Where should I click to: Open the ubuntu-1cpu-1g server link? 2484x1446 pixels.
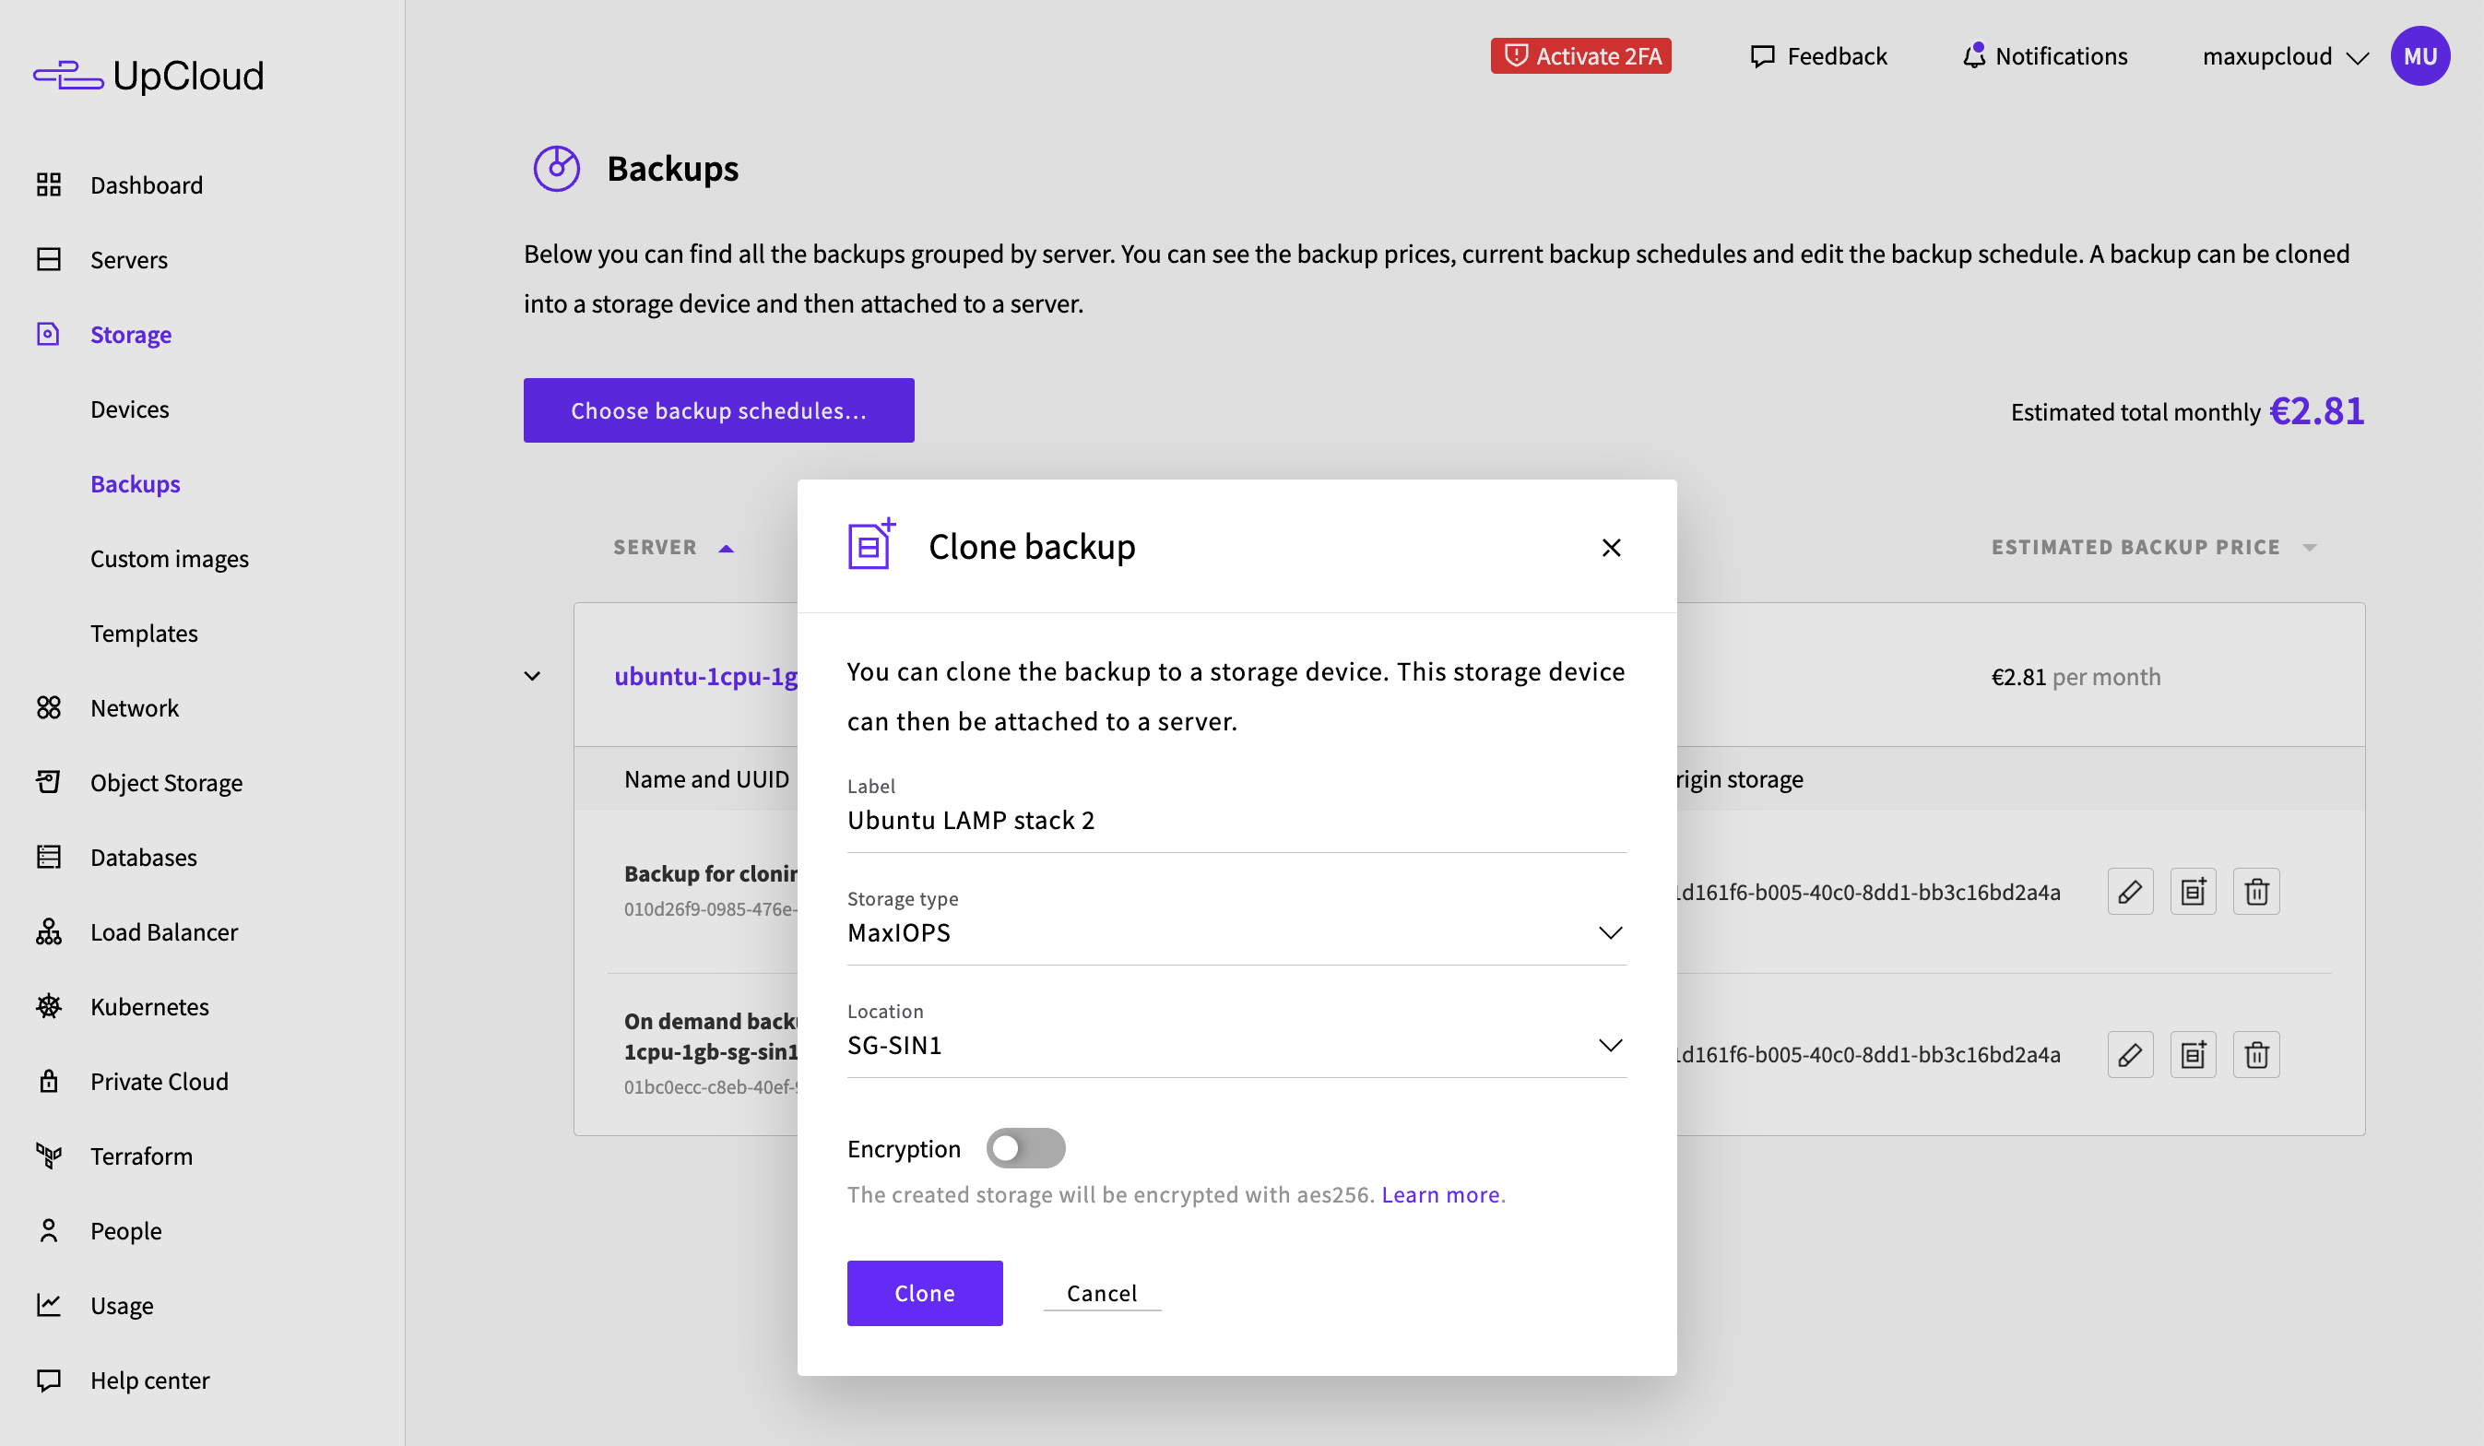pos(705,676)
